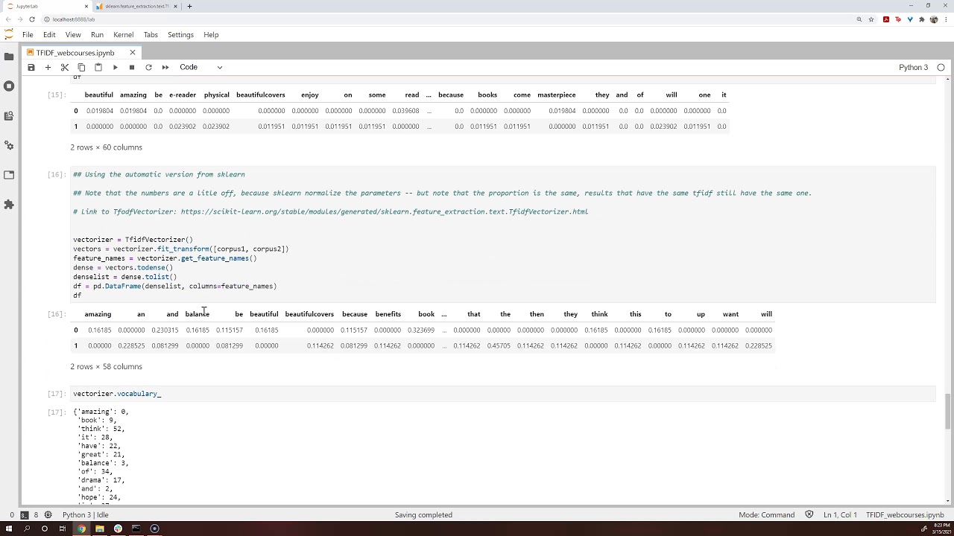Open the View menu
Screen dimensions: 954x536
pyautogui.click(x=73, y=34)
